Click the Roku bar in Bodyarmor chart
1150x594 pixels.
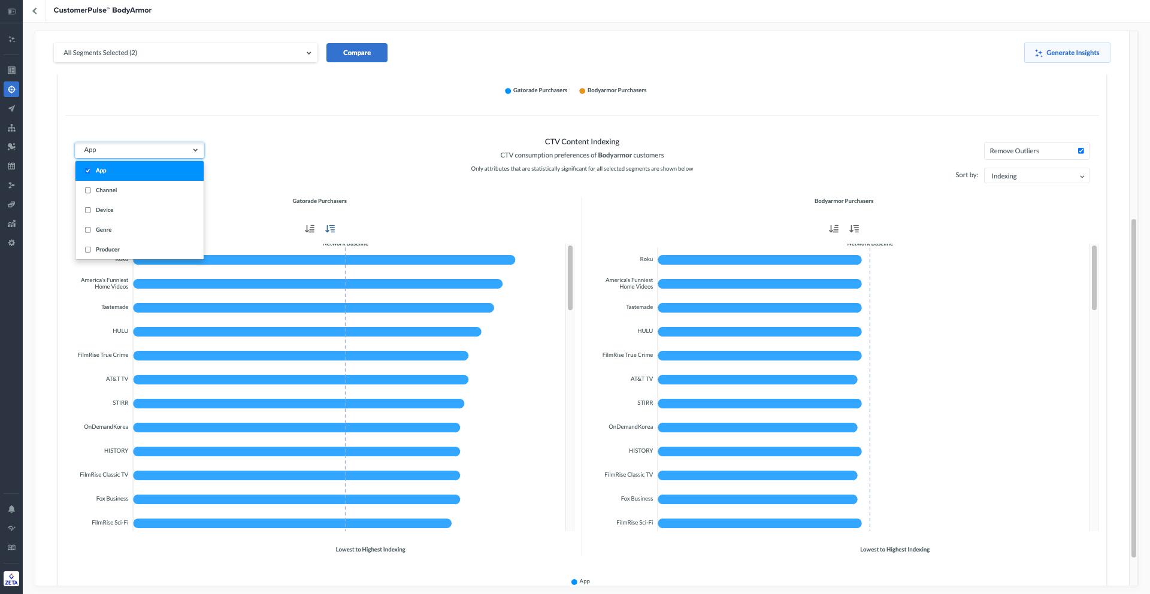(759, 260)
